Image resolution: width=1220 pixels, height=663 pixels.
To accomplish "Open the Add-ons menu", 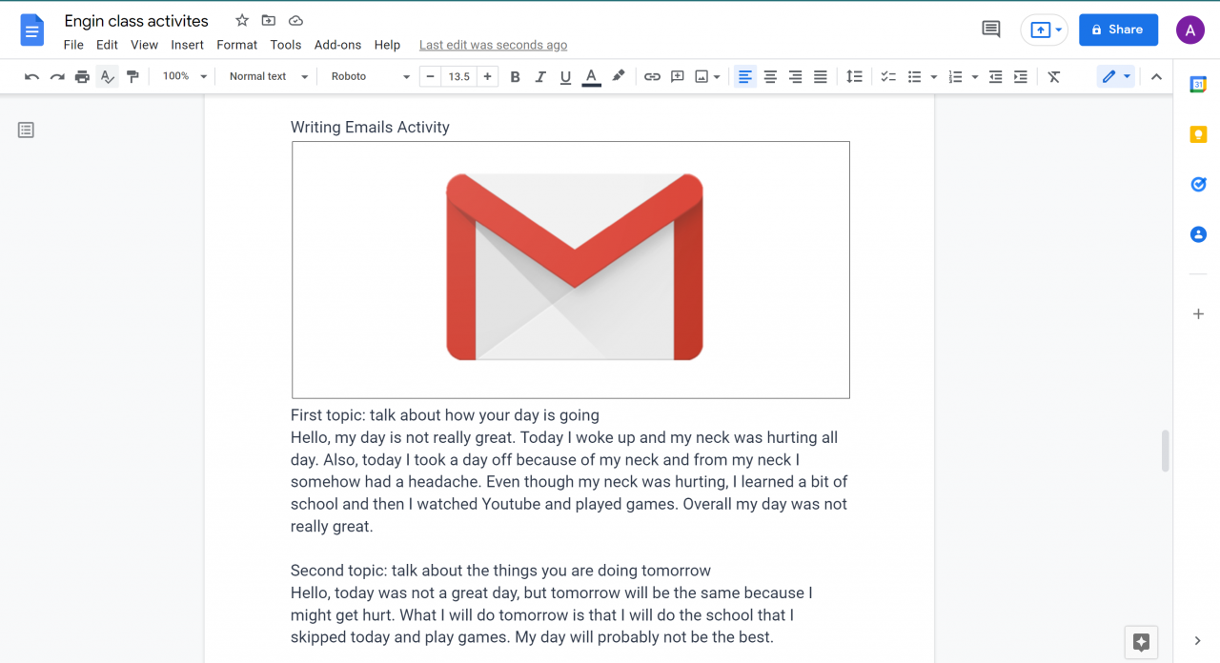I will click(337, 45).
